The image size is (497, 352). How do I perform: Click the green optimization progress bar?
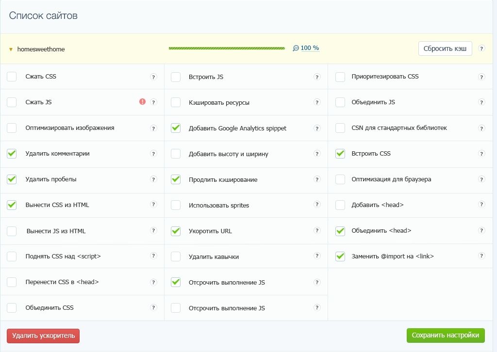[x=227, y=48]
